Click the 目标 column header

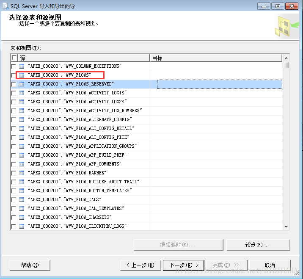(216, 58)
